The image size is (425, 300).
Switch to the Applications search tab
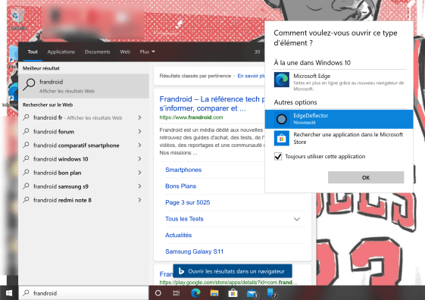[61, 52]
